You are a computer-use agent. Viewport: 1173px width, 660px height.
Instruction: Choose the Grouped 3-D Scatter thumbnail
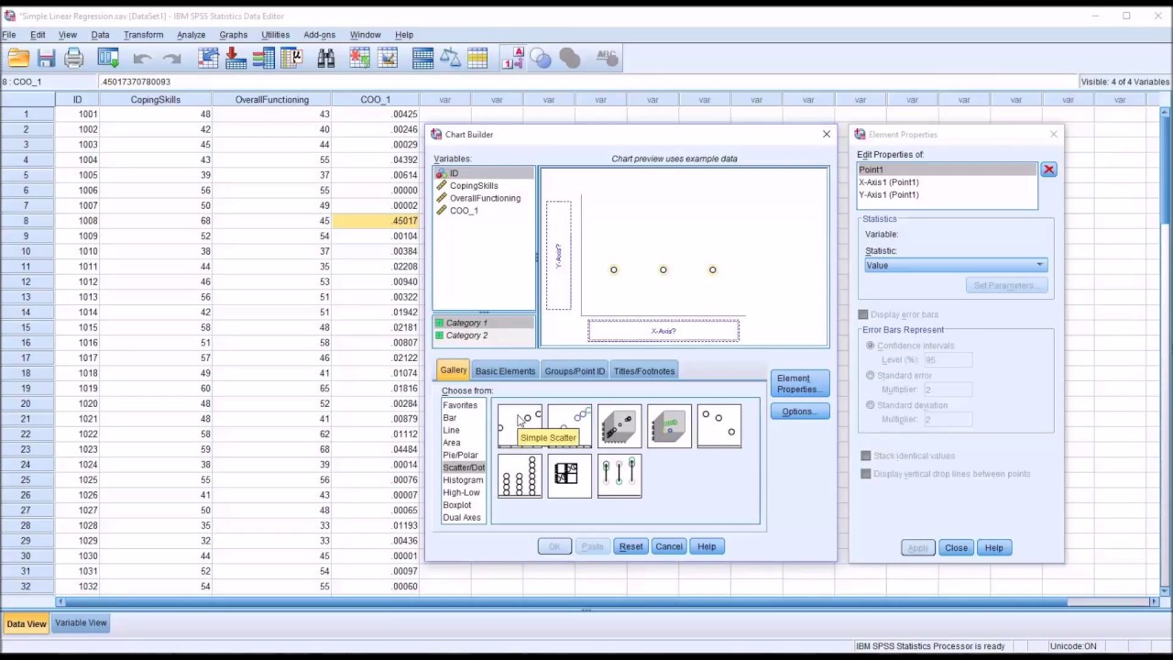click(669, 426)
